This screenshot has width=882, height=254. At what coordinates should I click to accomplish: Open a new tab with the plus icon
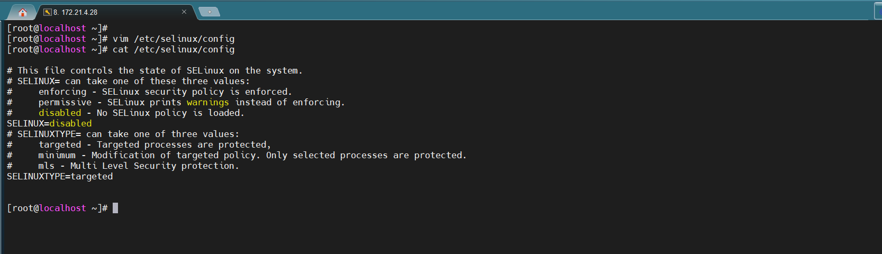click(210, 12)
